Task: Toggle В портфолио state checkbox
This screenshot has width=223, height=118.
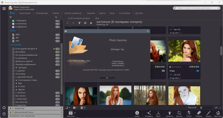Action: click(x=13, y=58)
